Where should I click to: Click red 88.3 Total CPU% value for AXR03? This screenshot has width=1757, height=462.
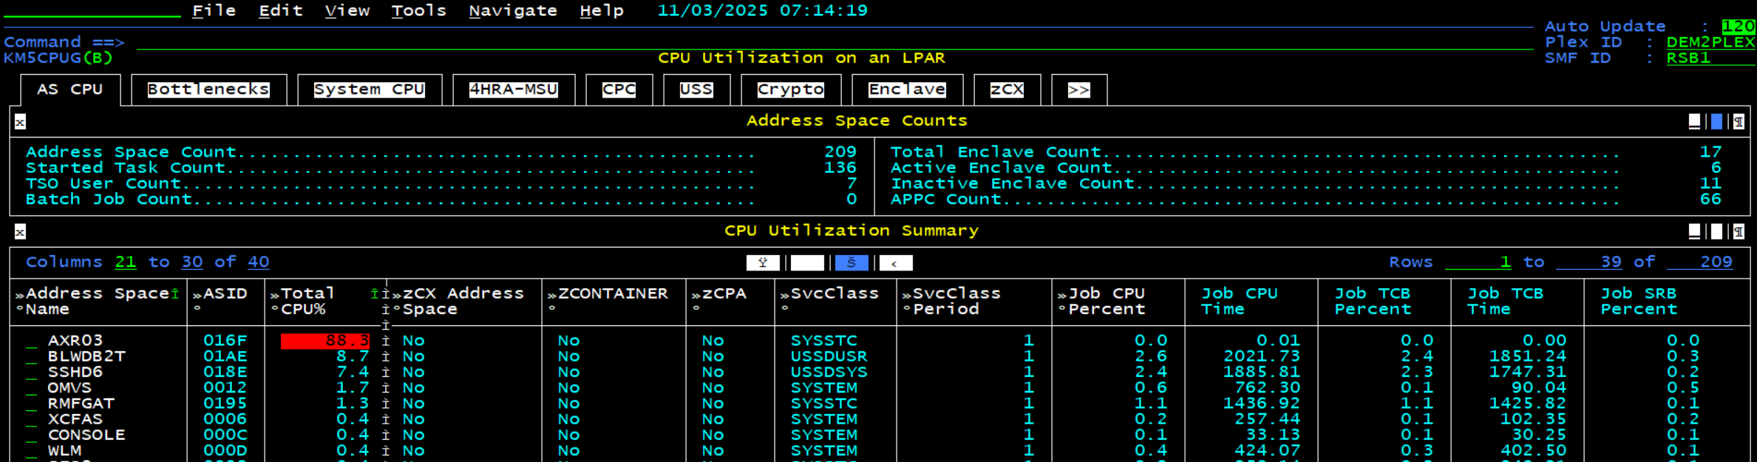[x=325, y=341]
